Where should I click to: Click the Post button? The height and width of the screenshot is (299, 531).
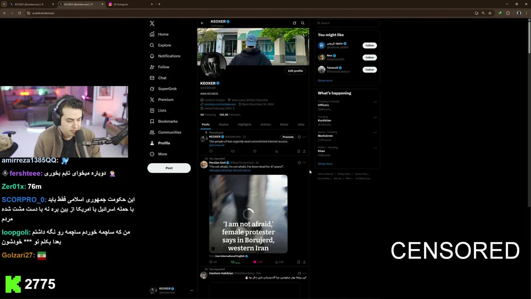click(169, 168)
